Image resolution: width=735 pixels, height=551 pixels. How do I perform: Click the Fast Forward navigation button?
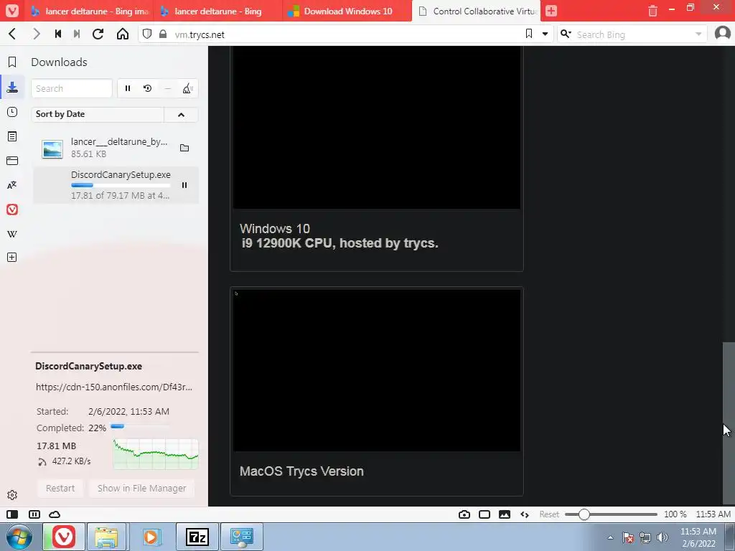click(76, 34)
